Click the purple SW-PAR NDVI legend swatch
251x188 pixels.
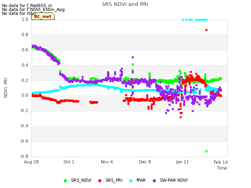[154, 181]
